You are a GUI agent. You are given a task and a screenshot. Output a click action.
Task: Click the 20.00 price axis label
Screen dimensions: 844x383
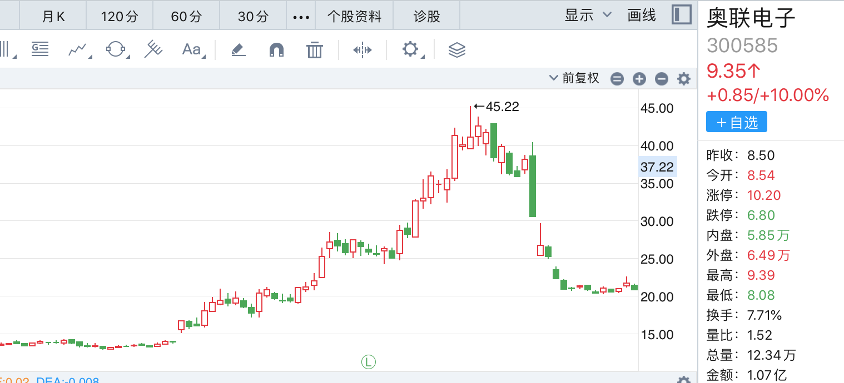point(657,297)
